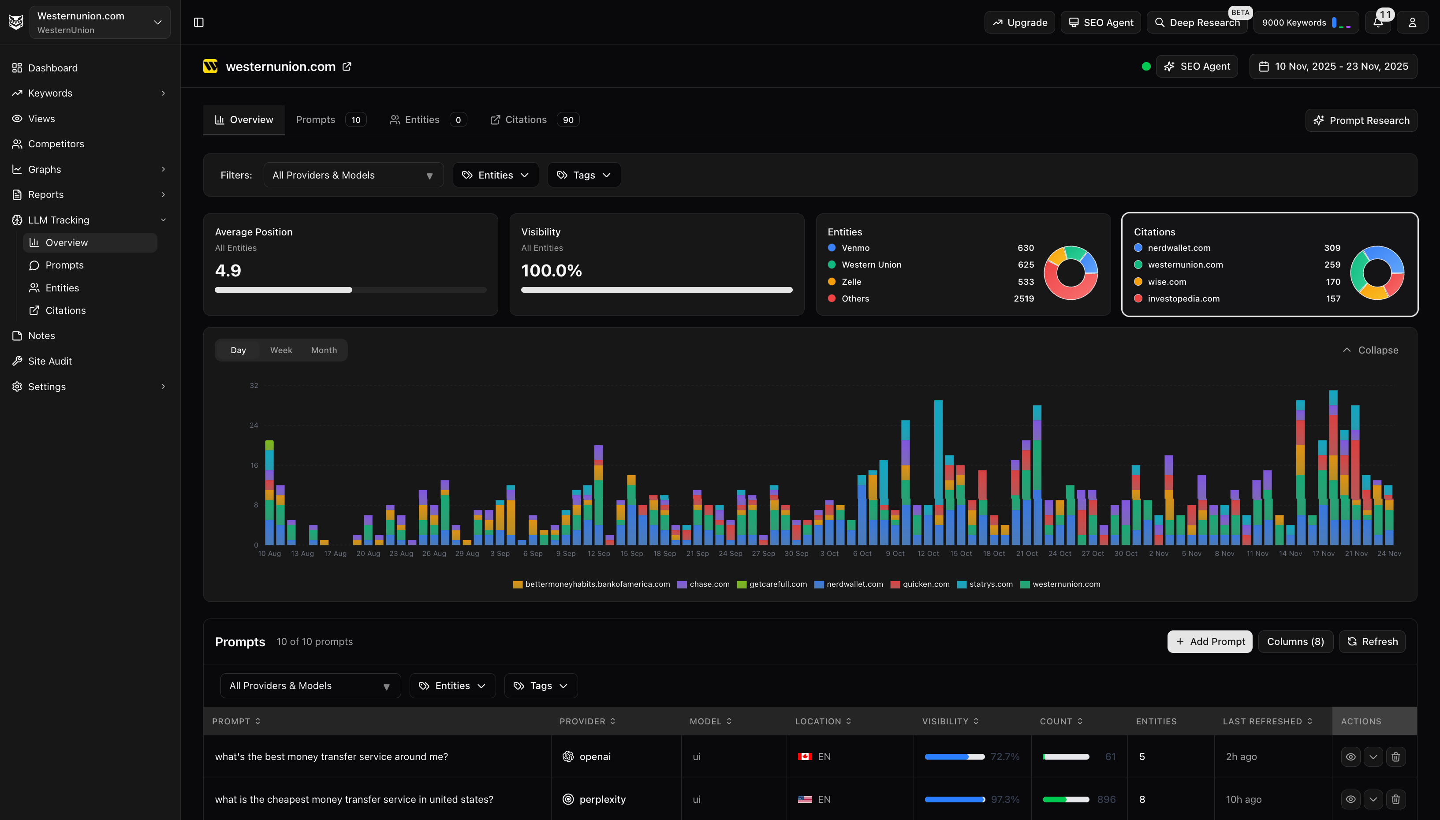Show details with the eye toggle on first prompt
The image size is (1440, 820).
pos(1350,757)
